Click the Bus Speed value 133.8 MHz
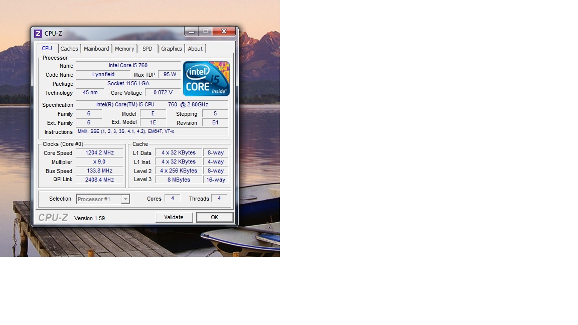 (99, 171)
